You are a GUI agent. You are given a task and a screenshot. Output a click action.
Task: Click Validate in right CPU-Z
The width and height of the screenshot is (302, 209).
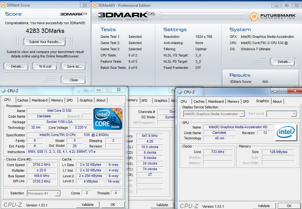pos(264,206)
